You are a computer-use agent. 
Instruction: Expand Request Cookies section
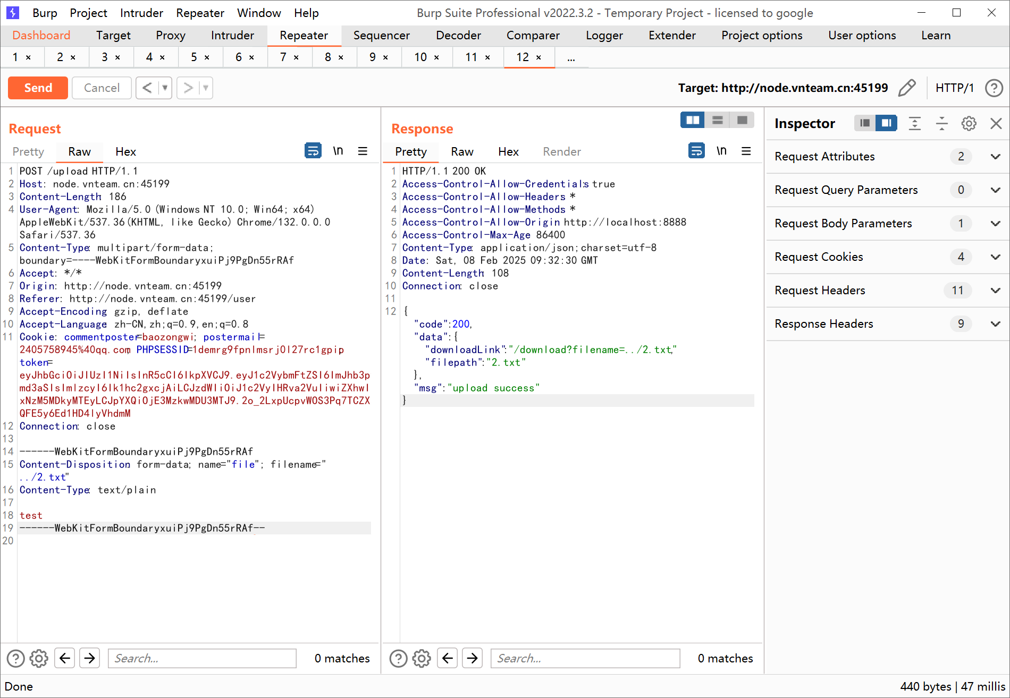pos(995,257)
